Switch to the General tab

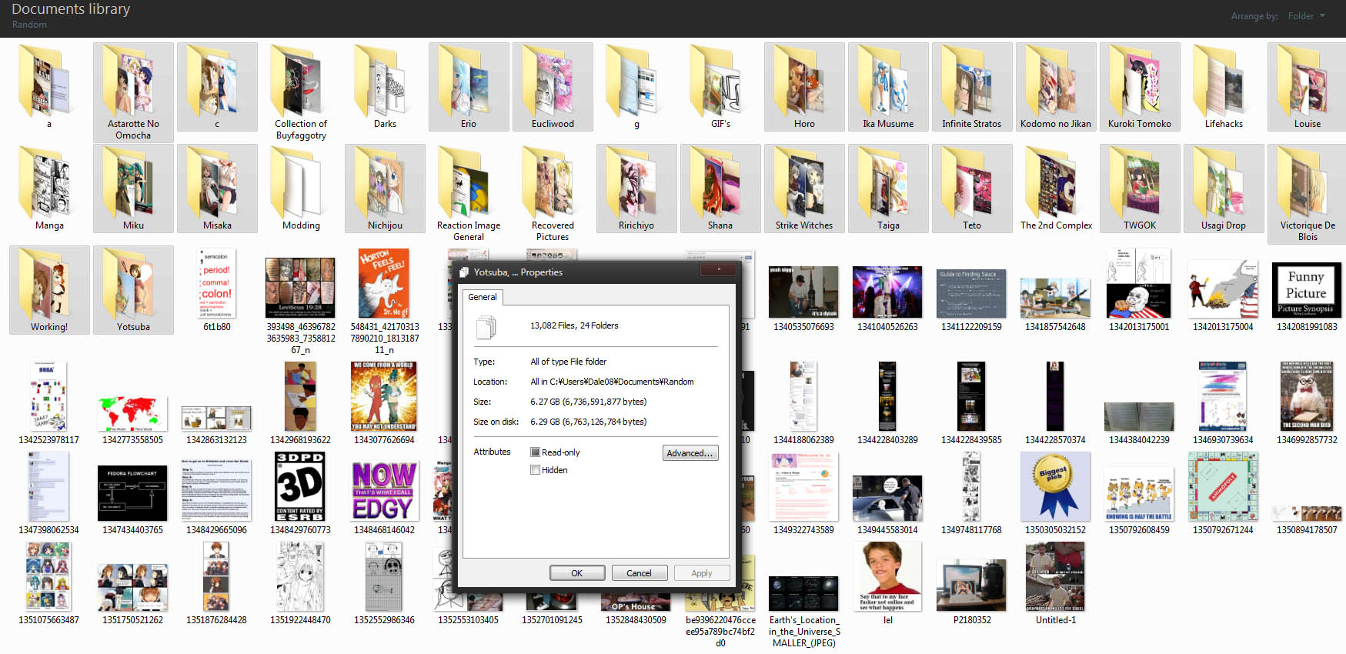[483, 297]
